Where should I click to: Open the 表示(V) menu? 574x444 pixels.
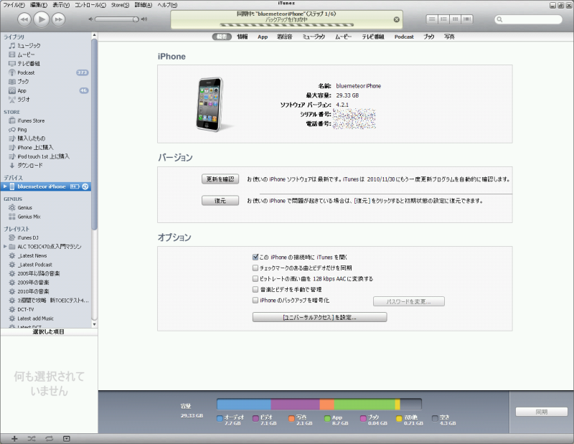tap(61, 5)
